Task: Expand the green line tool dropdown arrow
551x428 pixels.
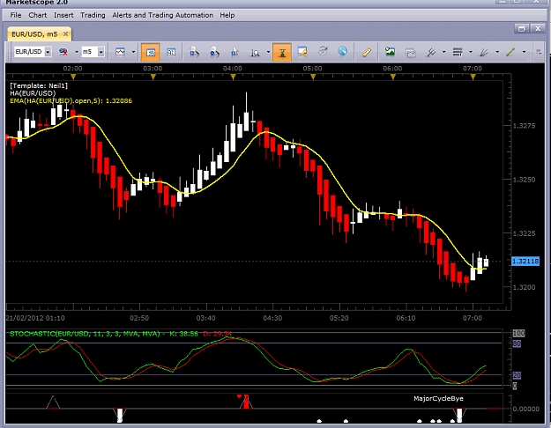Action: 524,52
